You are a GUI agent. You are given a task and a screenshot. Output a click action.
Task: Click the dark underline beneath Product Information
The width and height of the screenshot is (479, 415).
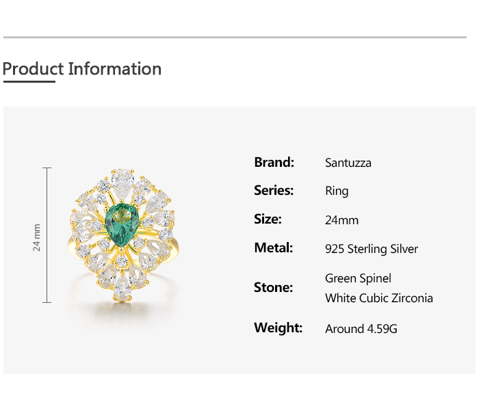point(29,82)
